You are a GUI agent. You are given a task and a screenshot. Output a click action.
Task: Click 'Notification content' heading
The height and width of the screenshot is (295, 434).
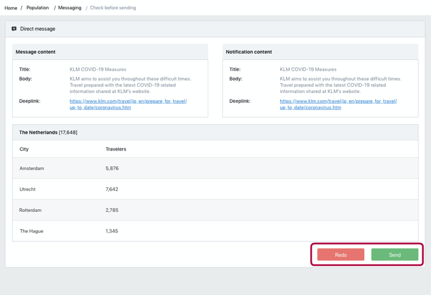(x=249, y=52)
